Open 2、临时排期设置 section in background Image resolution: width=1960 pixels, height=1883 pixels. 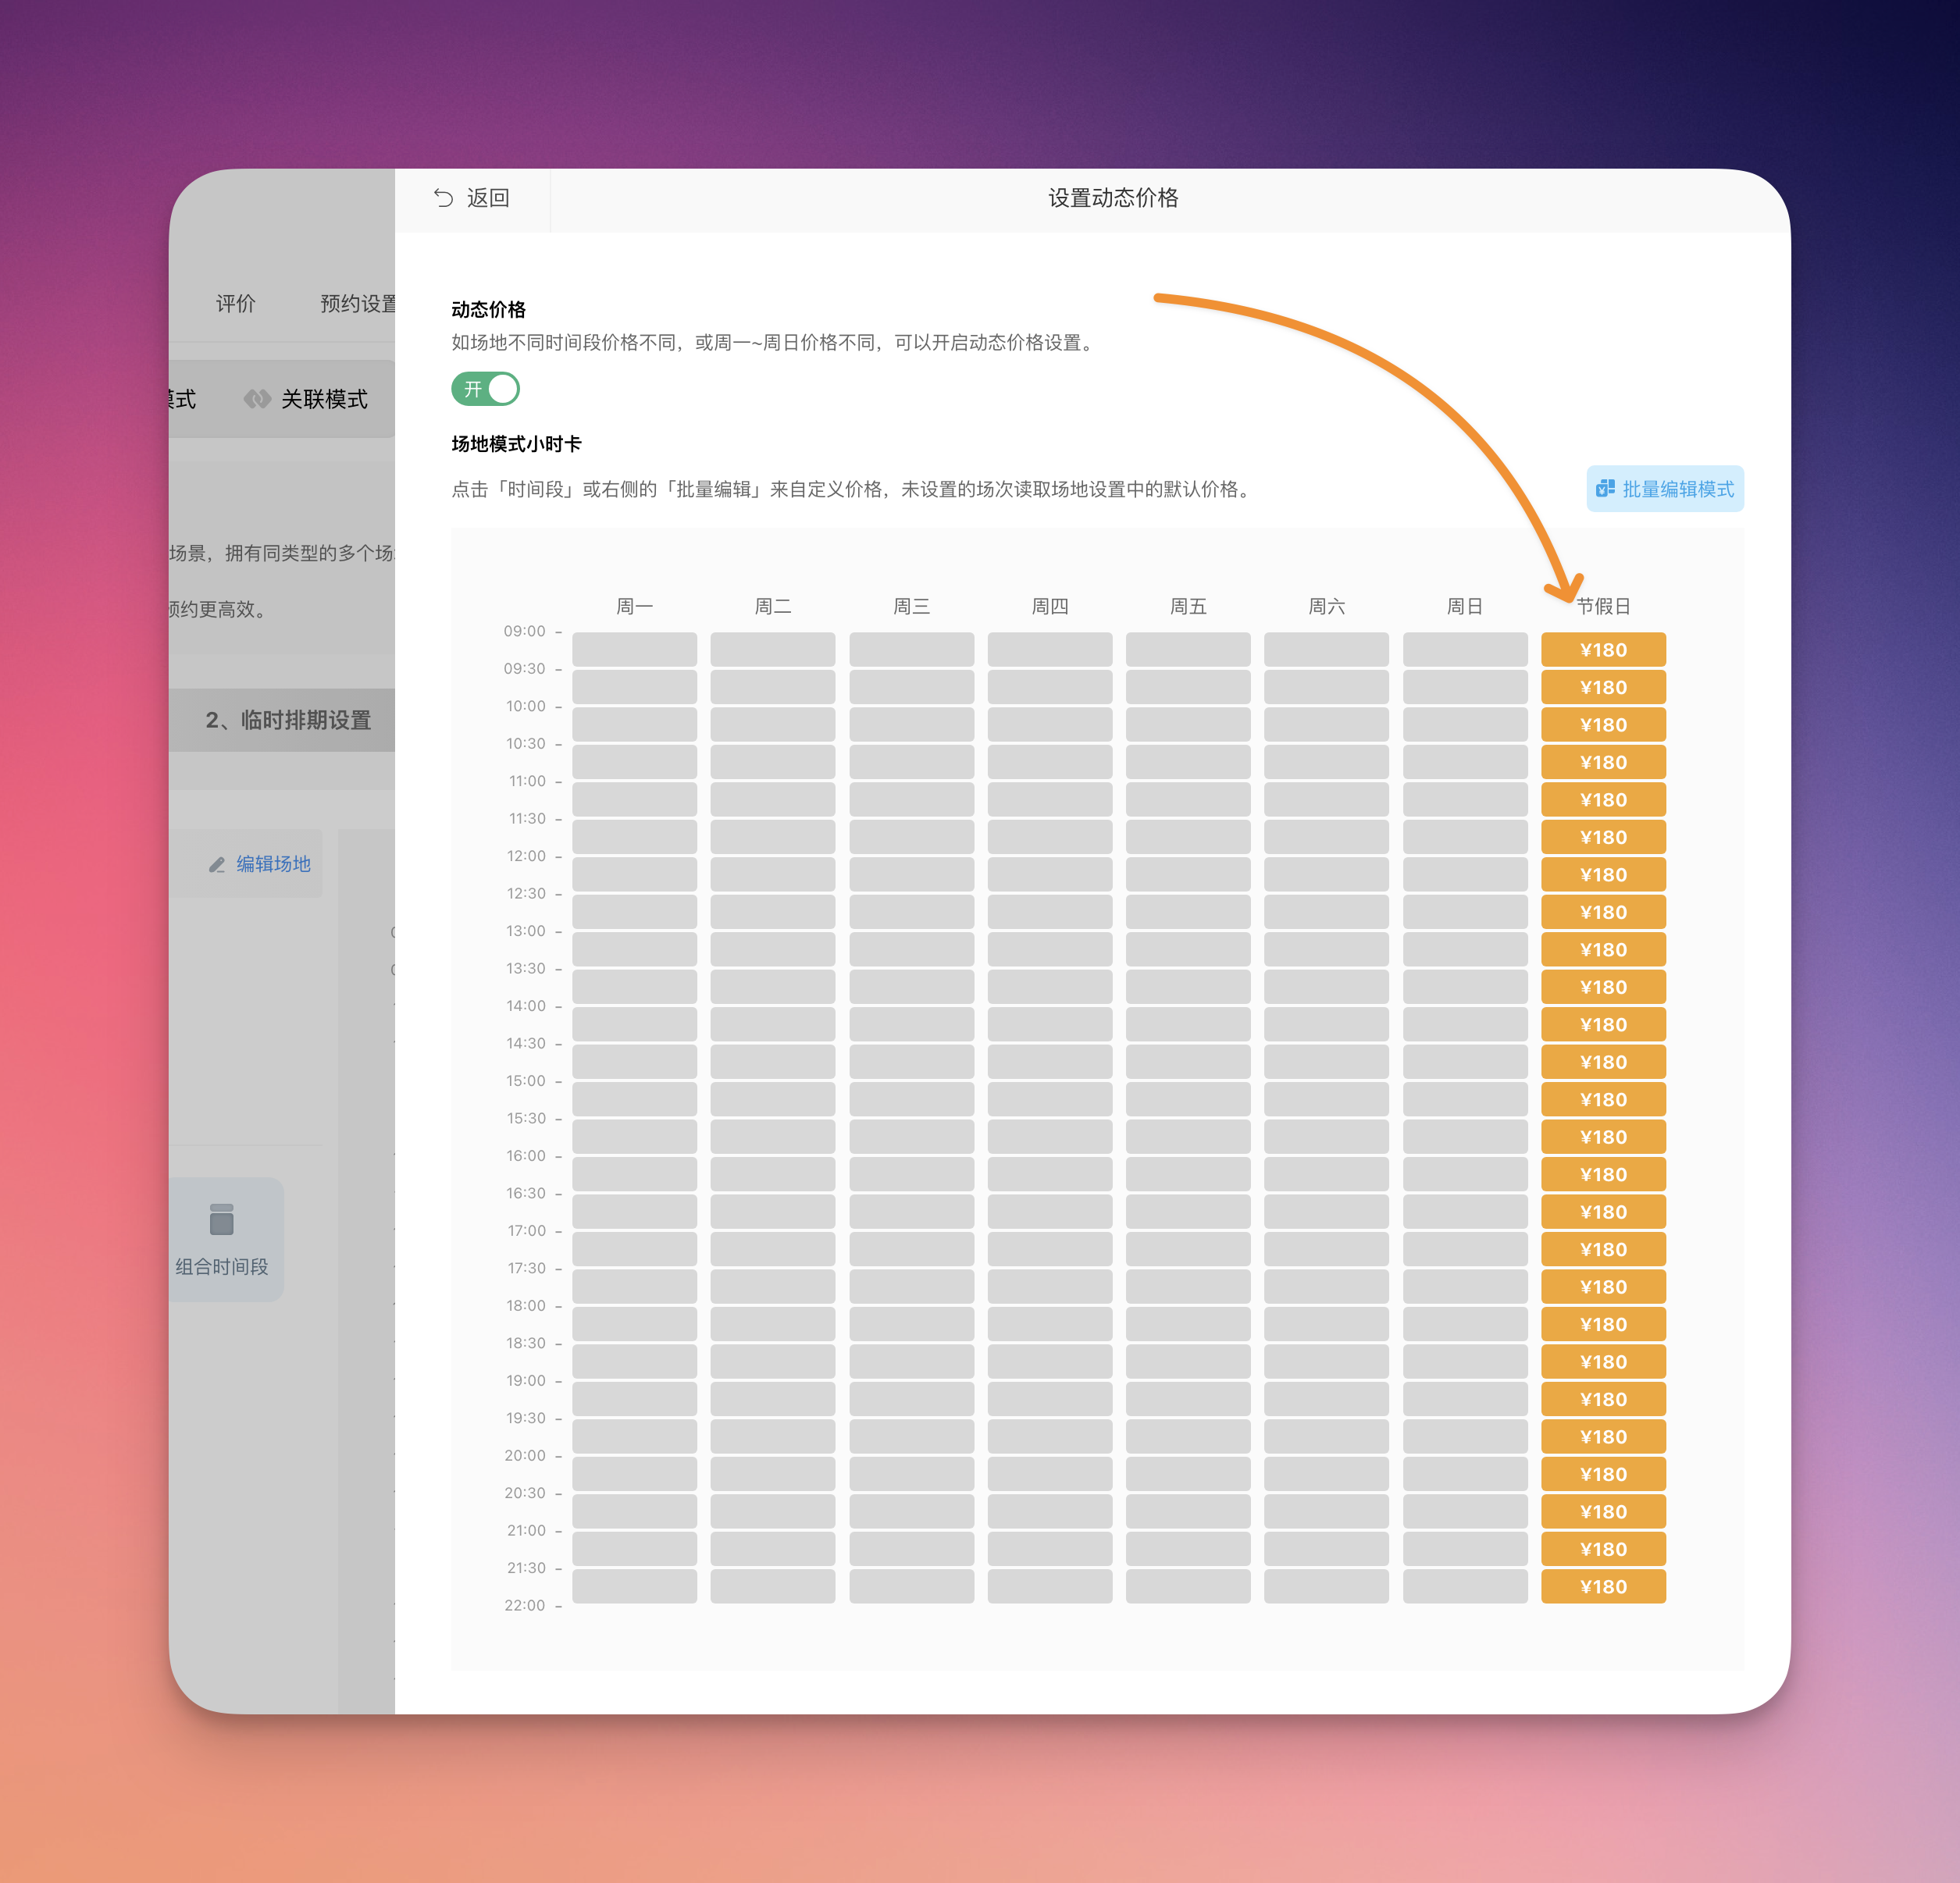point(287,720)
